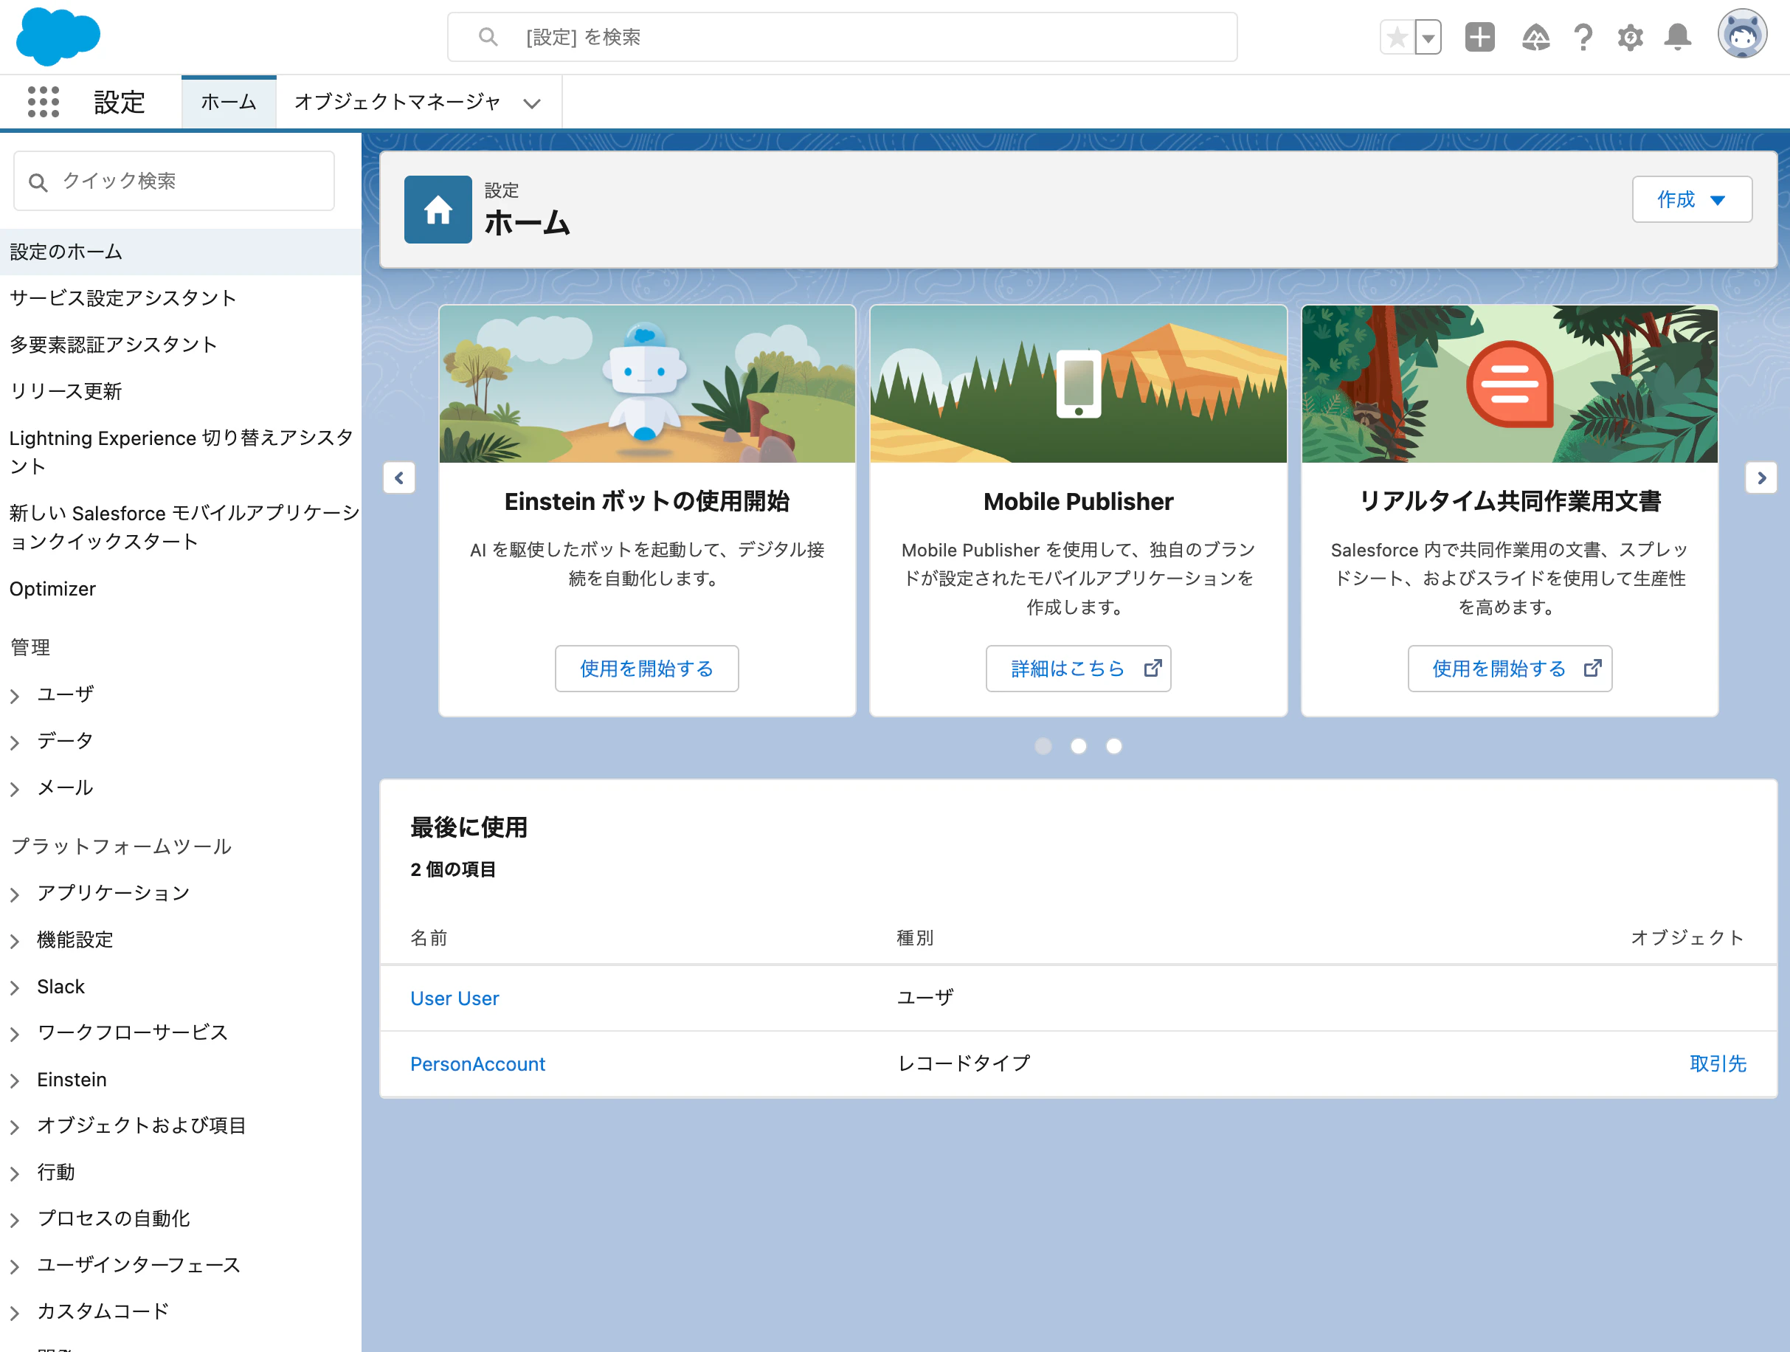Viewport: 1790px width, 1352px height.
Task: Open the user profile avatar
Action: click(x=1741, y=35)
